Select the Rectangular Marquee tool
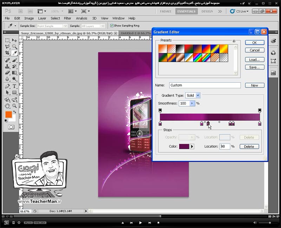The width and height of the screenshot is (281, 228). [x=7, y=40]
